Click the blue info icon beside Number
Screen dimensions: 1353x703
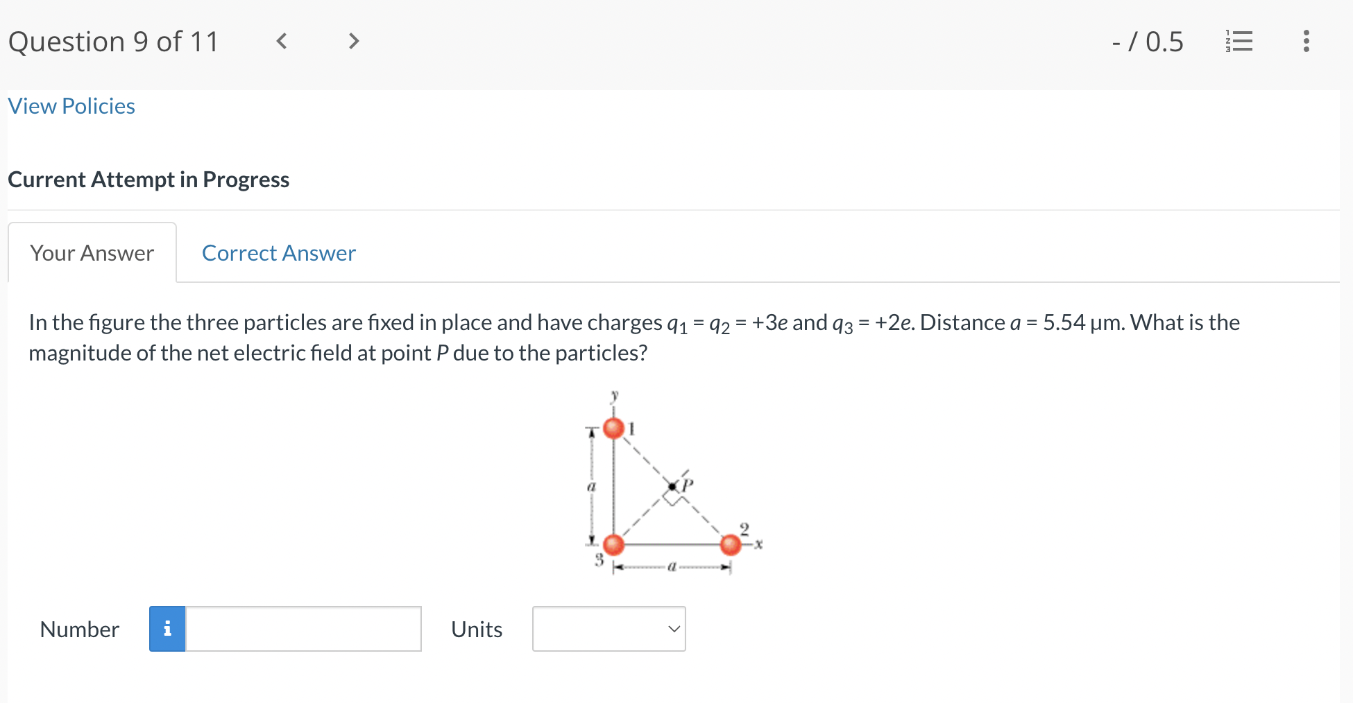167,629
